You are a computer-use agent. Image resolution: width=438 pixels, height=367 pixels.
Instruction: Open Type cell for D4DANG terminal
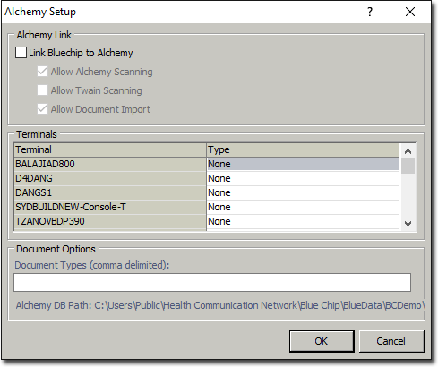(303, 178)
